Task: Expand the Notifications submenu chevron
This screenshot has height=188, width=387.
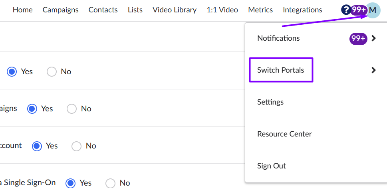Action: (373, 38)
